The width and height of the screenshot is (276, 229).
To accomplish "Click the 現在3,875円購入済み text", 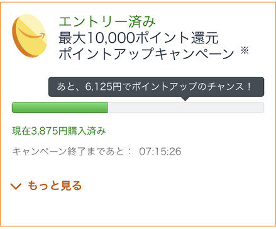I will [x=59, y=131].
